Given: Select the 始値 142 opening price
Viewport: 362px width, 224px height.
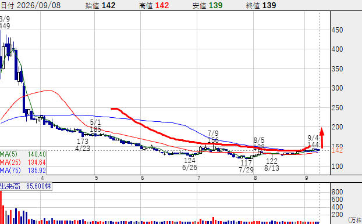Looking at the screenshot, I should pyautogui.click(x=100, y=5).
